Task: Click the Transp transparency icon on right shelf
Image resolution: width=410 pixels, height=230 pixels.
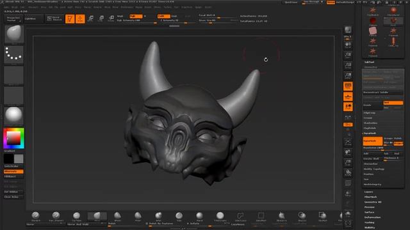Action: click(x=348, y=194)
